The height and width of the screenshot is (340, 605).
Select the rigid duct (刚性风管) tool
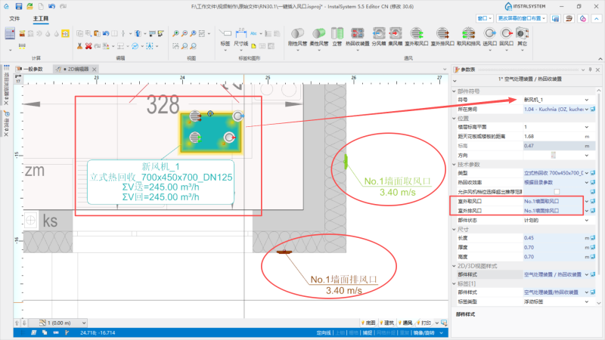(x=297, y=36)
